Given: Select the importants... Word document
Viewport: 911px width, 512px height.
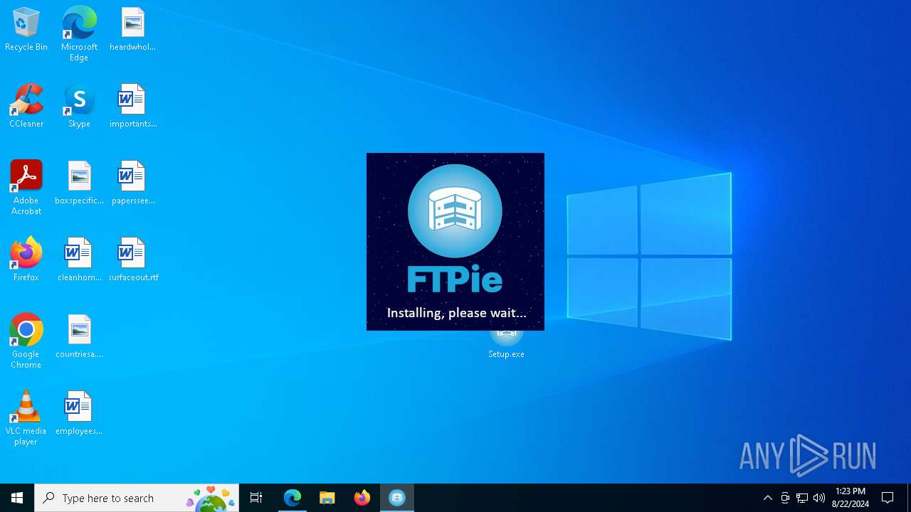Looking at the screenshot, I should (x=132, y=107).
